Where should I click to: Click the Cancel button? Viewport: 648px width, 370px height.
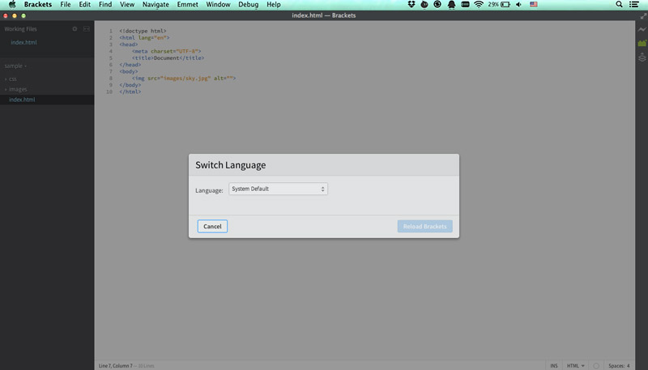coord(212,227)
